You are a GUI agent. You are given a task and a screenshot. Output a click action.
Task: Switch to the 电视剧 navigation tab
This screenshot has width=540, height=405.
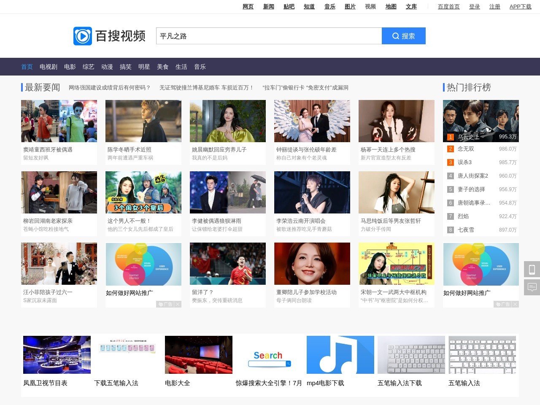(x=48, y=67)
